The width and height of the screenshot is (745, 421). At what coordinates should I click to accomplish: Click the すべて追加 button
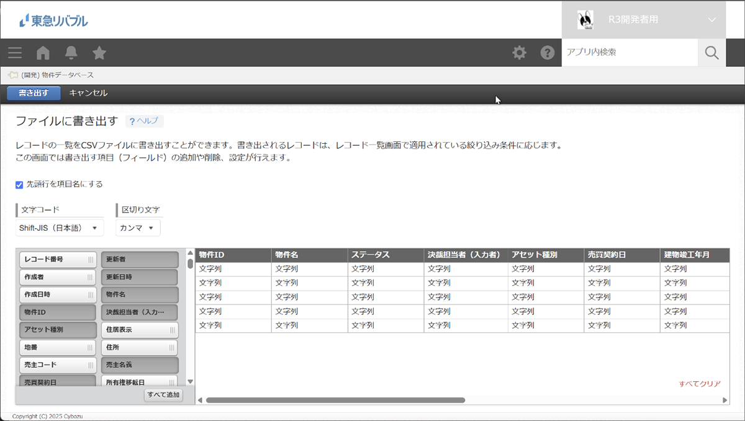(x=163, y=395)
